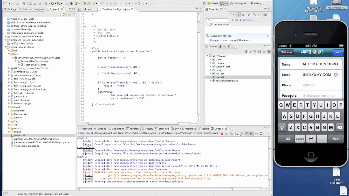
Task: Expand the Frameworks folder
Action: pyautogui.click(x=9, y=114)
